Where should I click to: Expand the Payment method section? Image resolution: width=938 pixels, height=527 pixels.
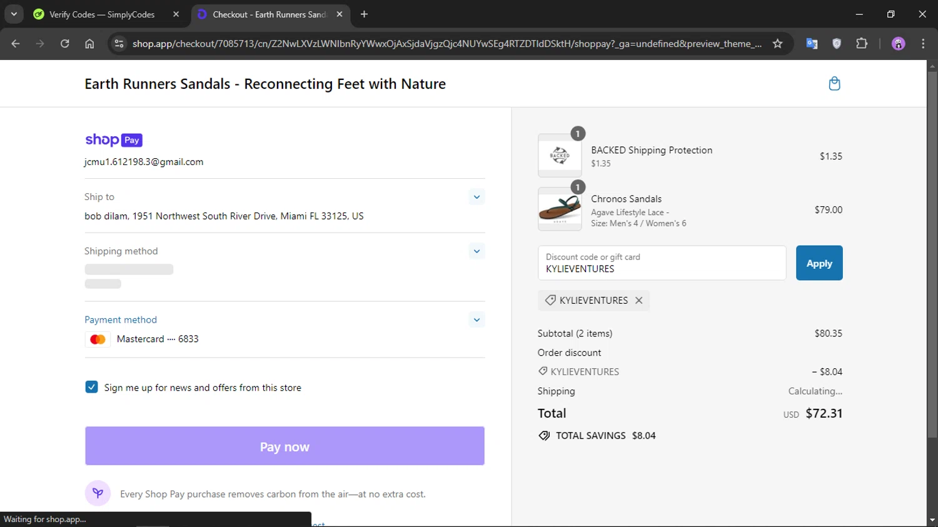tap(477, 320)
